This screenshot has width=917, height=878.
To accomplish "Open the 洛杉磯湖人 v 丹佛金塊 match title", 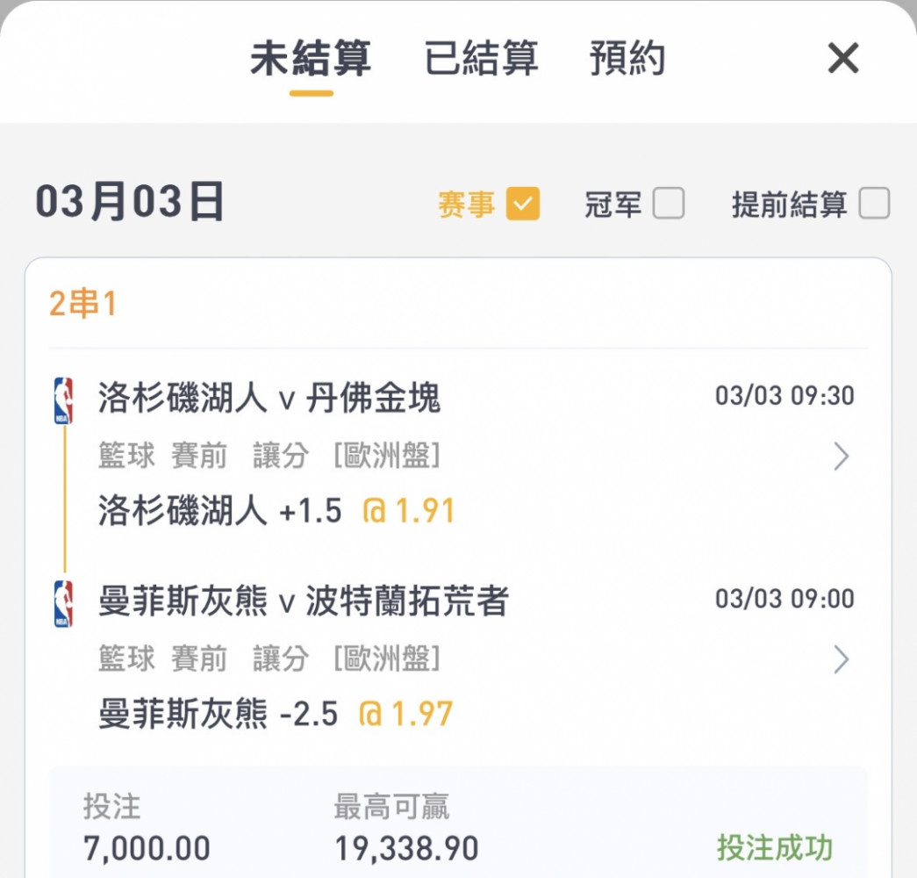I will point(269,398).
